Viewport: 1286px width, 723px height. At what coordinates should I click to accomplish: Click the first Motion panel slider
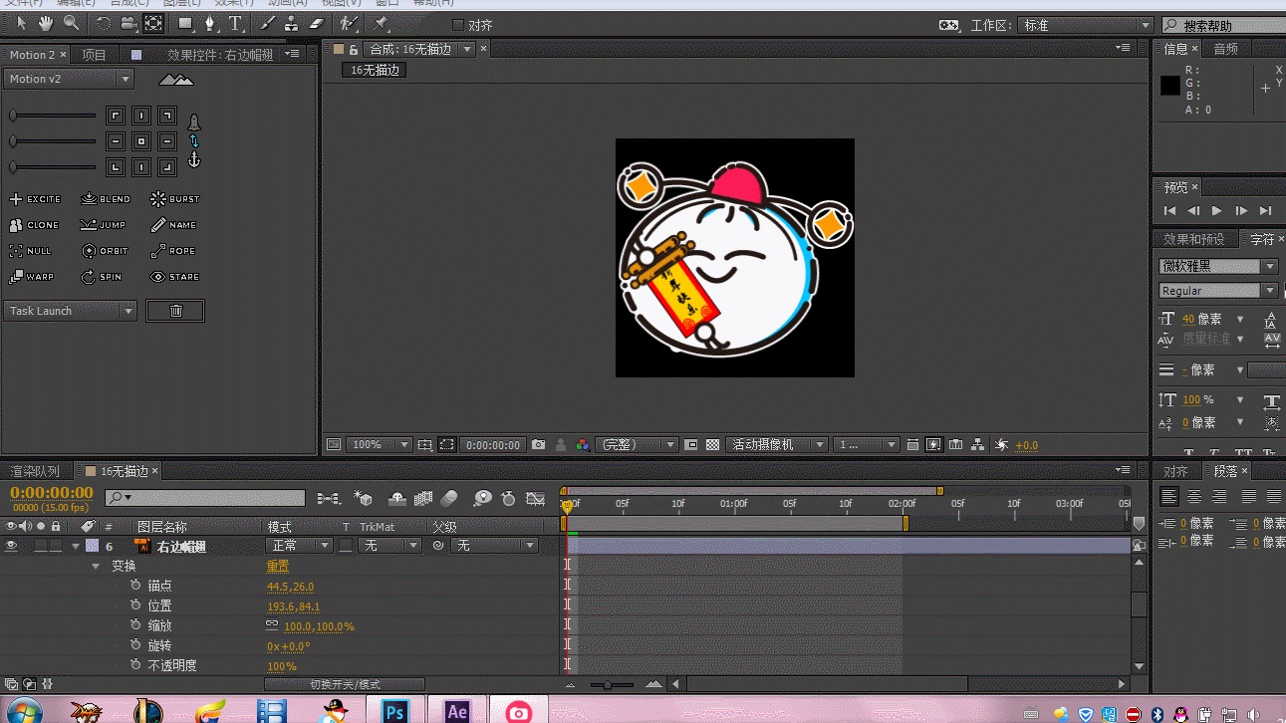point(54,116)
